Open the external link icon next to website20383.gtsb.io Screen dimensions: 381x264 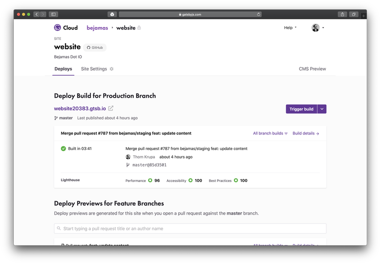point(111,108)
